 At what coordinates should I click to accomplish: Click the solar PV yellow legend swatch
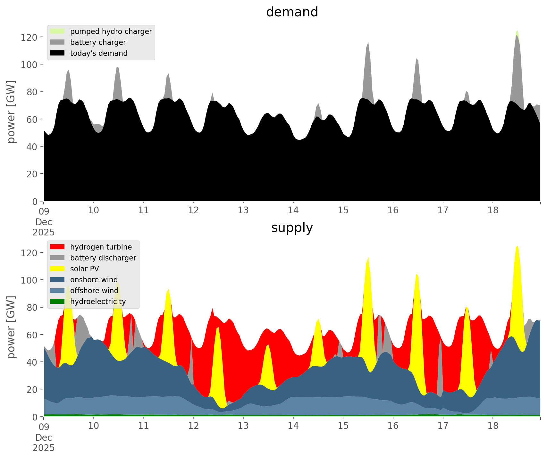pos(57,269)
